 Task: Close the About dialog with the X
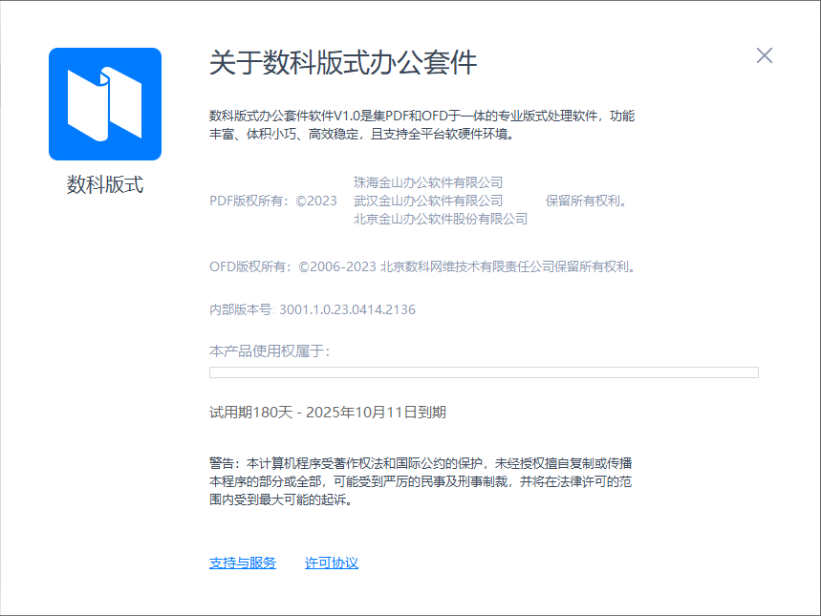[764, 55]
